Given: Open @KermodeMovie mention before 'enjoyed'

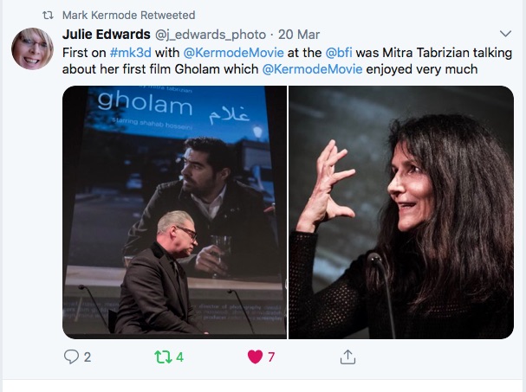Looking at the screenshot, I should coord(312,69).
